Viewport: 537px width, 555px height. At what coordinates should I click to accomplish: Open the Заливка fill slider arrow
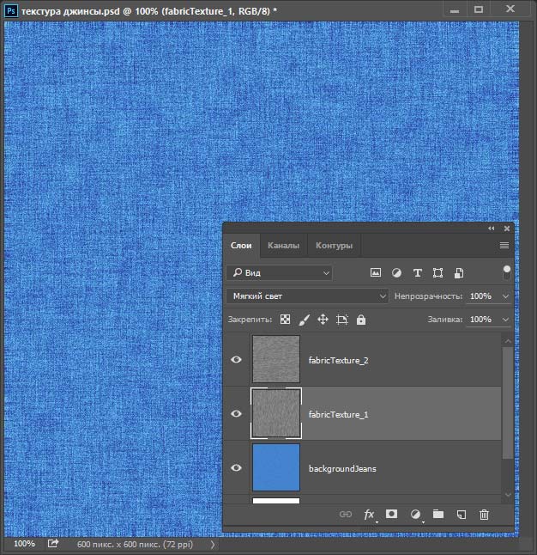(505, 320)
